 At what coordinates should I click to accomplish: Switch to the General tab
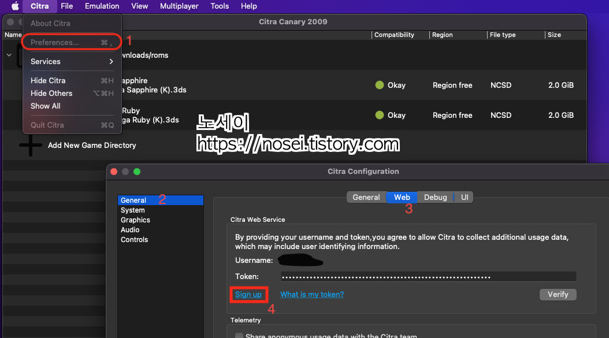coord(366,198)
